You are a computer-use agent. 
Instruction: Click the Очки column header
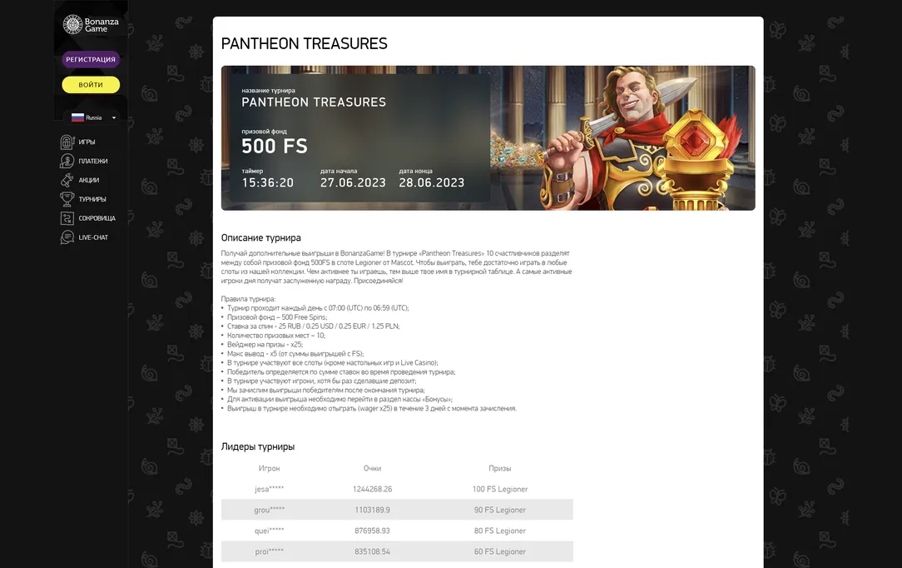(372, 468)
